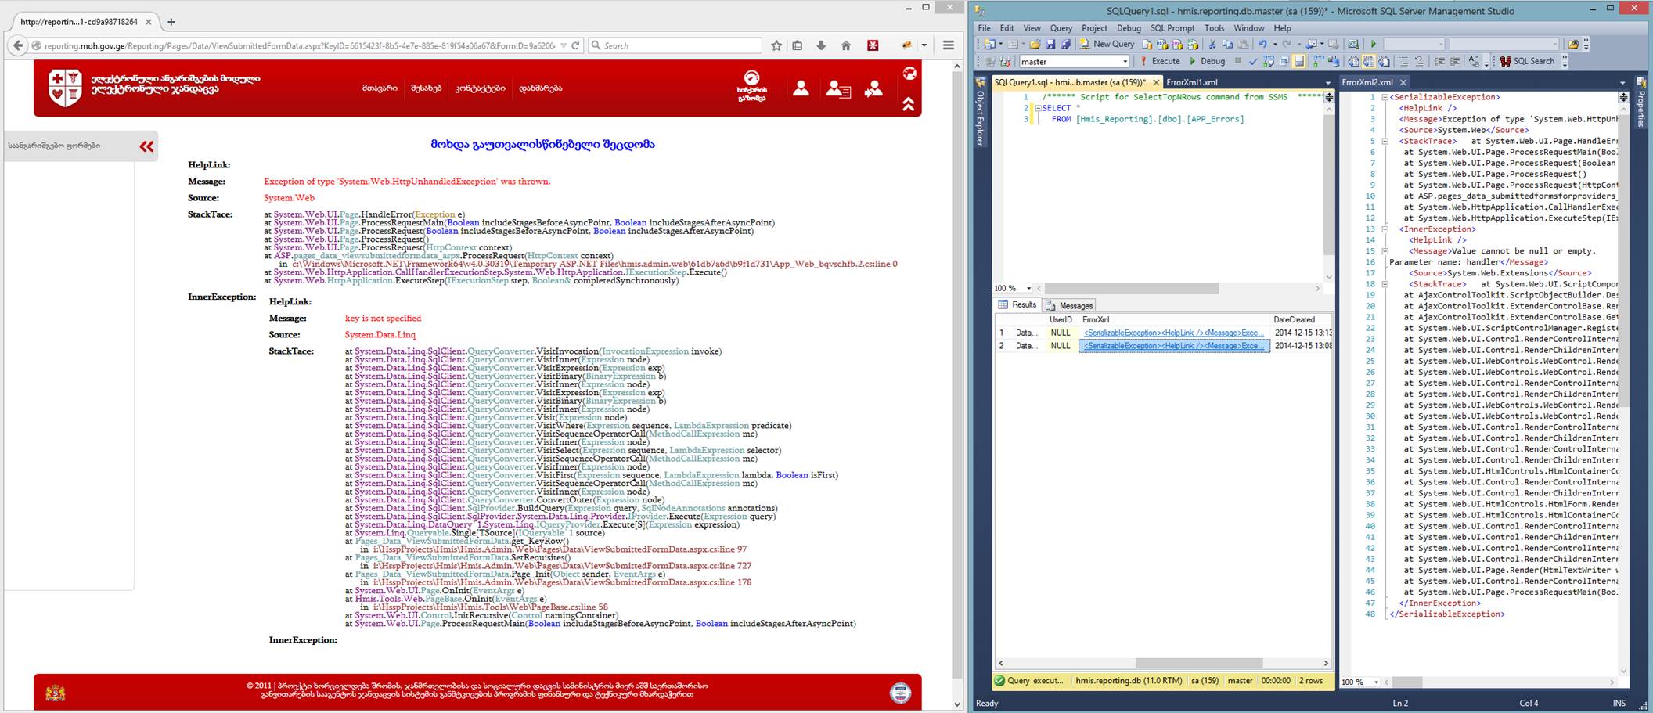Open the Firefox hamburger menu

coord(948,45)
